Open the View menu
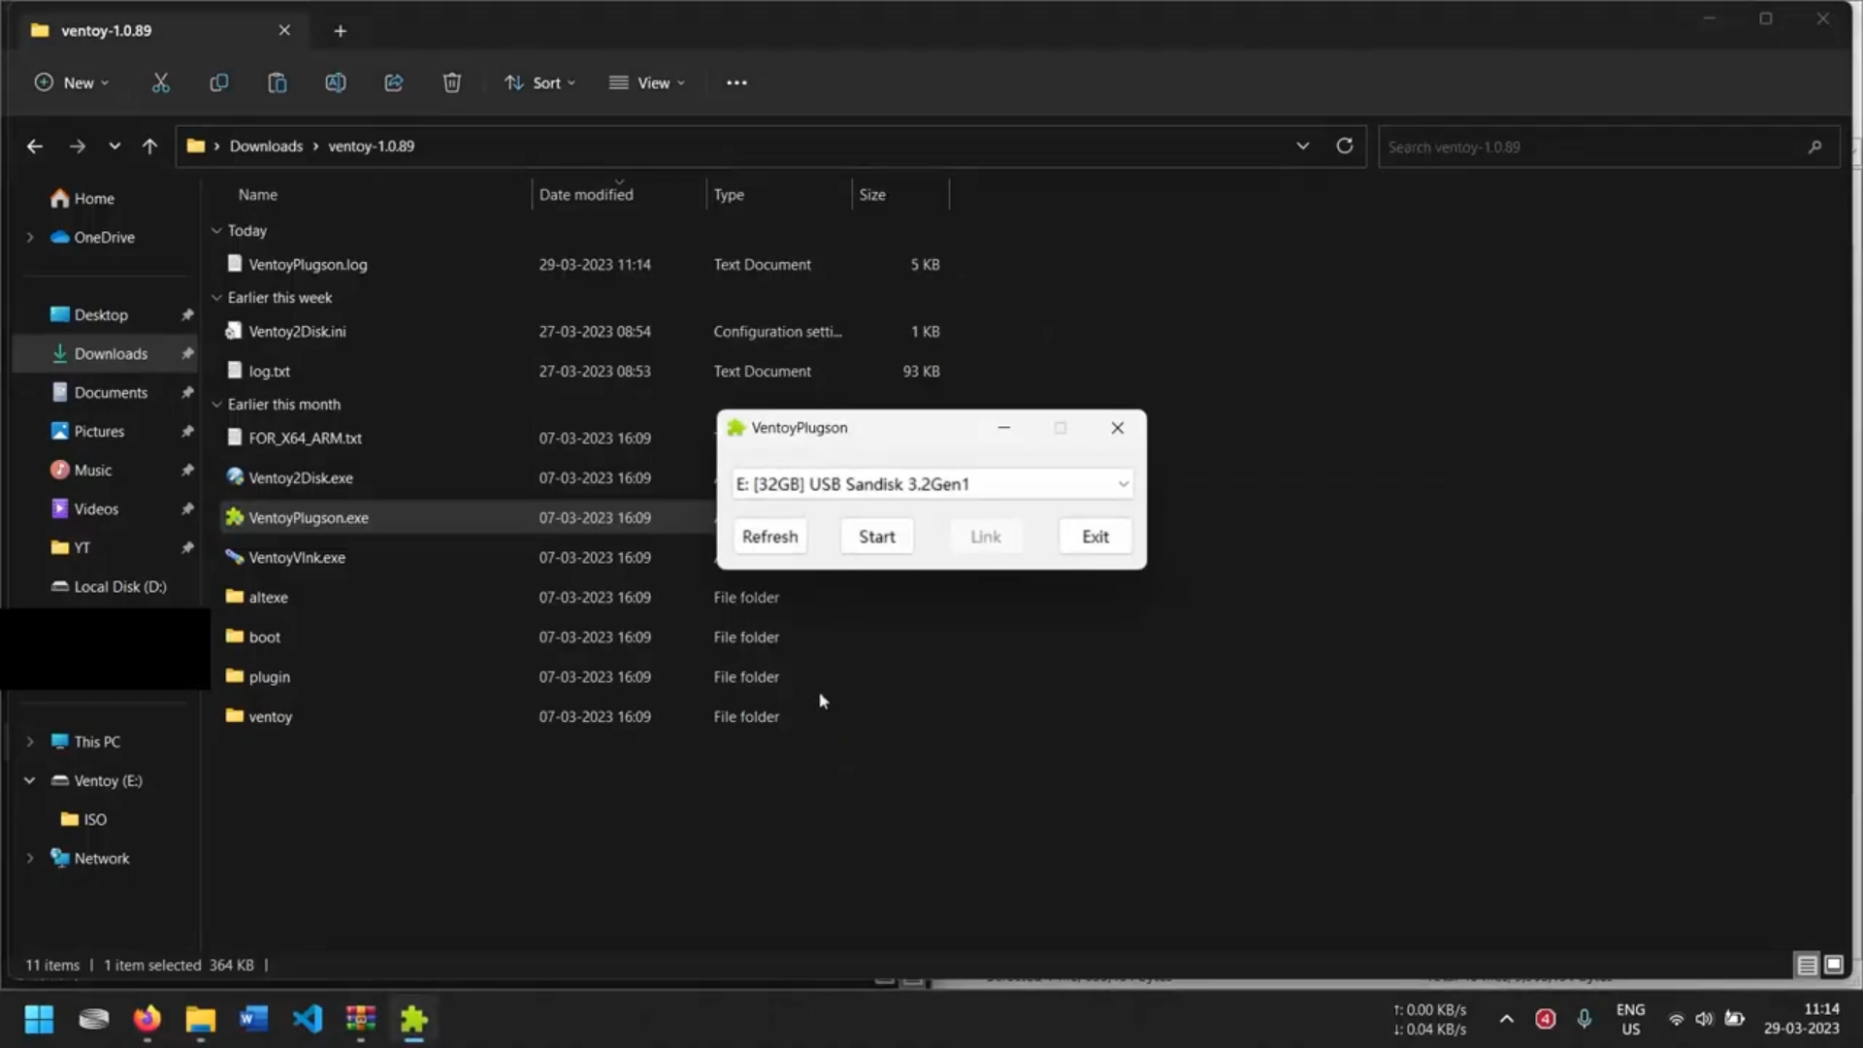 point(647,82)
